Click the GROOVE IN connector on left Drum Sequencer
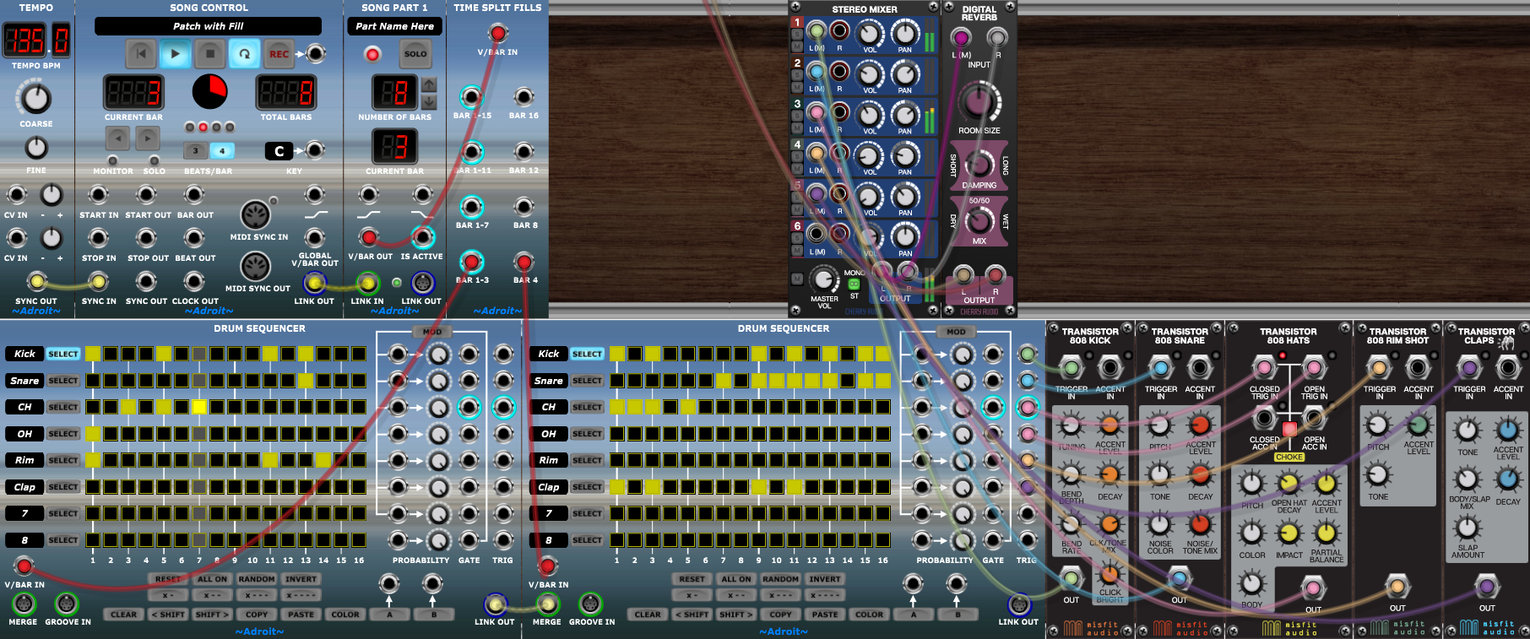This screenshot has width=1530, height=639. [x=66, y=604]
